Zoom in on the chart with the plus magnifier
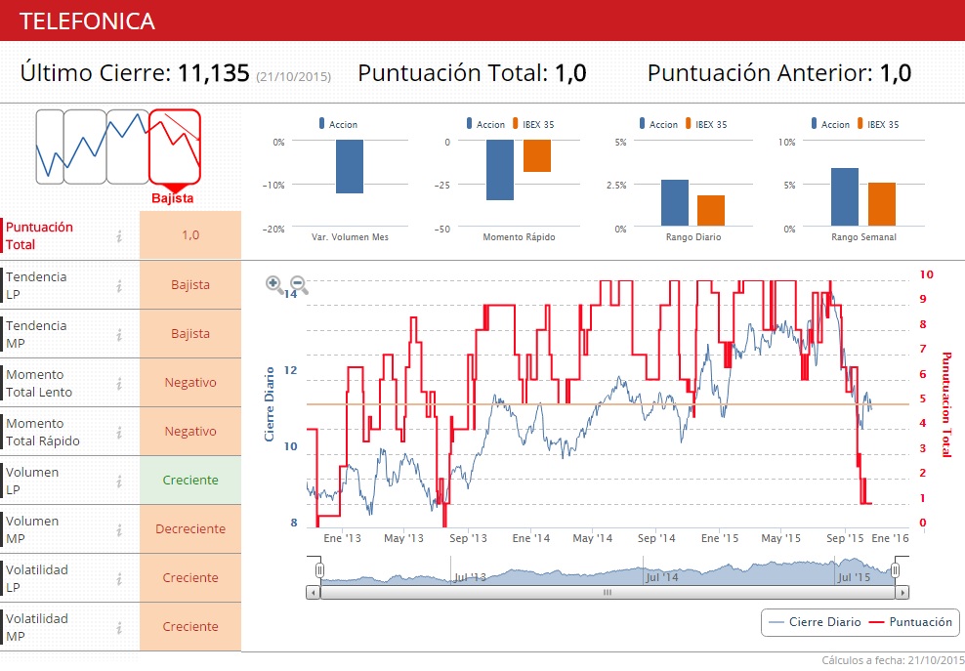Viewport: 965px width, 671px height. point(274,284)
